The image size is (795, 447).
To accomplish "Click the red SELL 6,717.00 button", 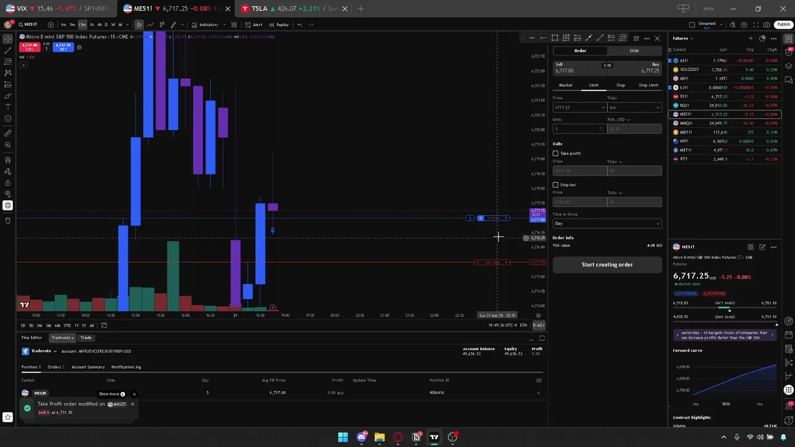I will click(30, 47).
